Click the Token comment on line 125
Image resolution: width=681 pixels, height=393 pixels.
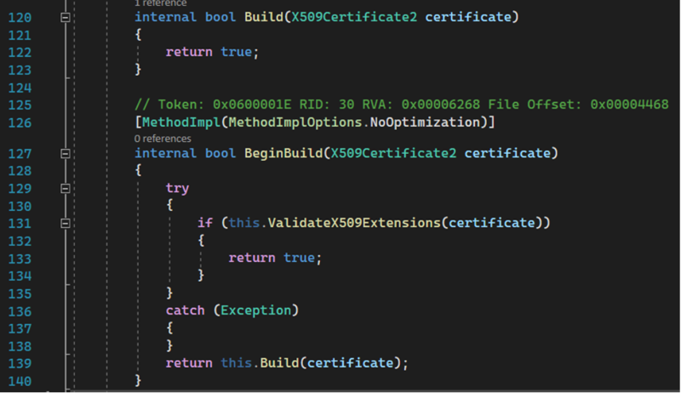coord(400,105)
